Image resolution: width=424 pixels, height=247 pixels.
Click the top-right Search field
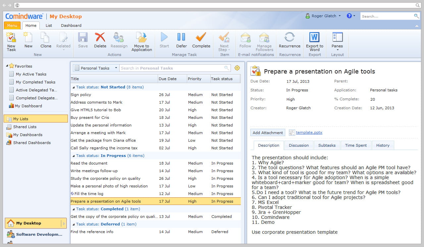387,16
